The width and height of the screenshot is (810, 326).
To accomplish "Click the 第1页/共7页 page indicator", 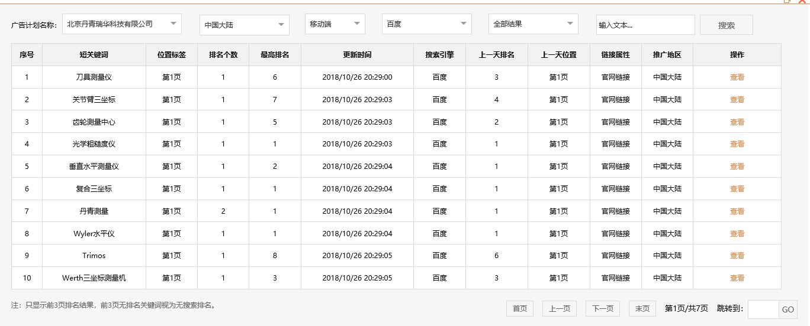I will coord(686,308).
